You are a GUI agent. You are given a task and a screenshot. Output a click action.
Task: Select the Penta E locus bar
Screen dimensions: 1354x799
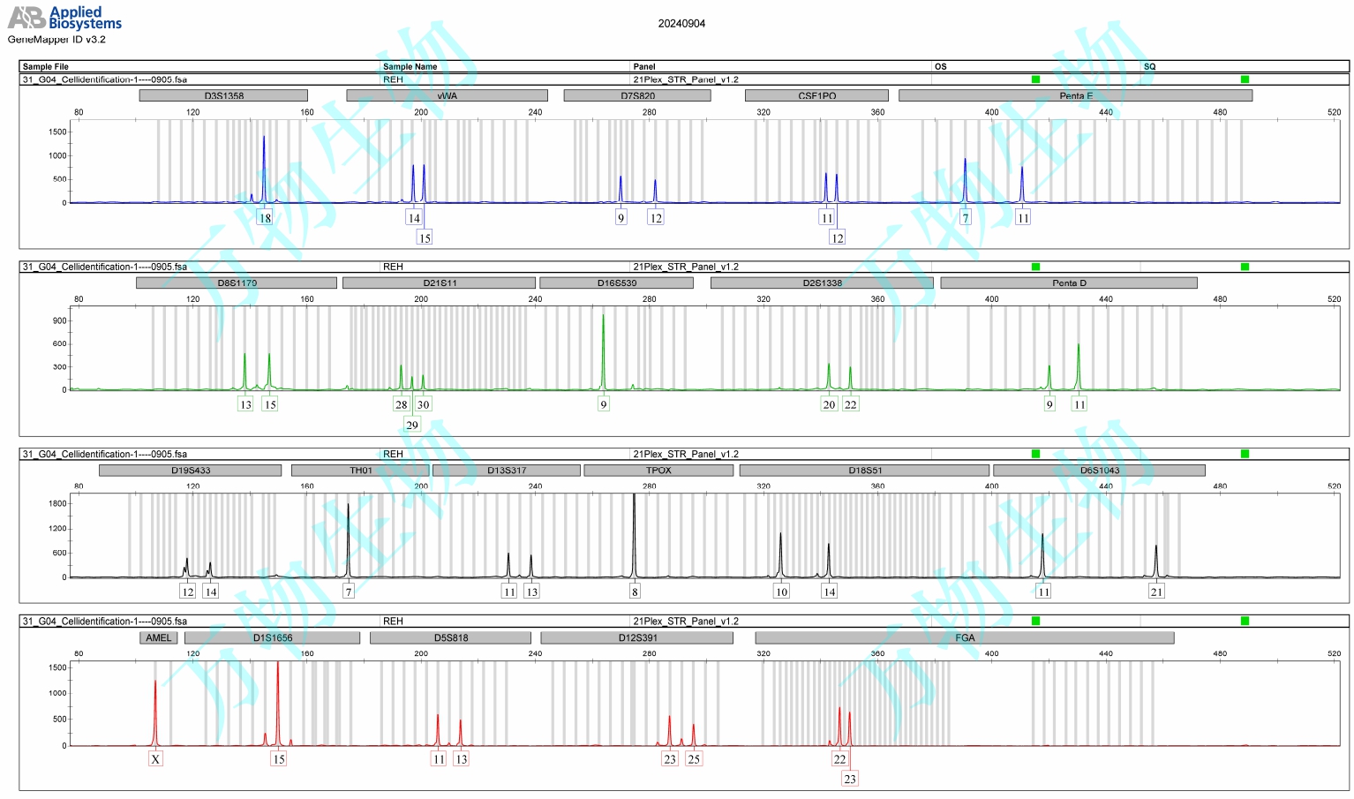[x=1075, y=95]
